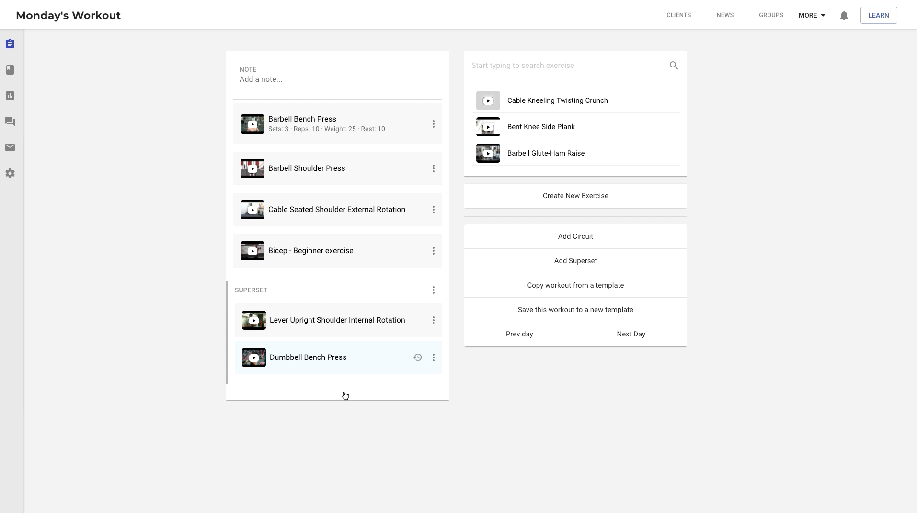The image size is (917, 513).
Task: Click Cable Seated Shoulder External Rotation name
Action: (337, 210)
